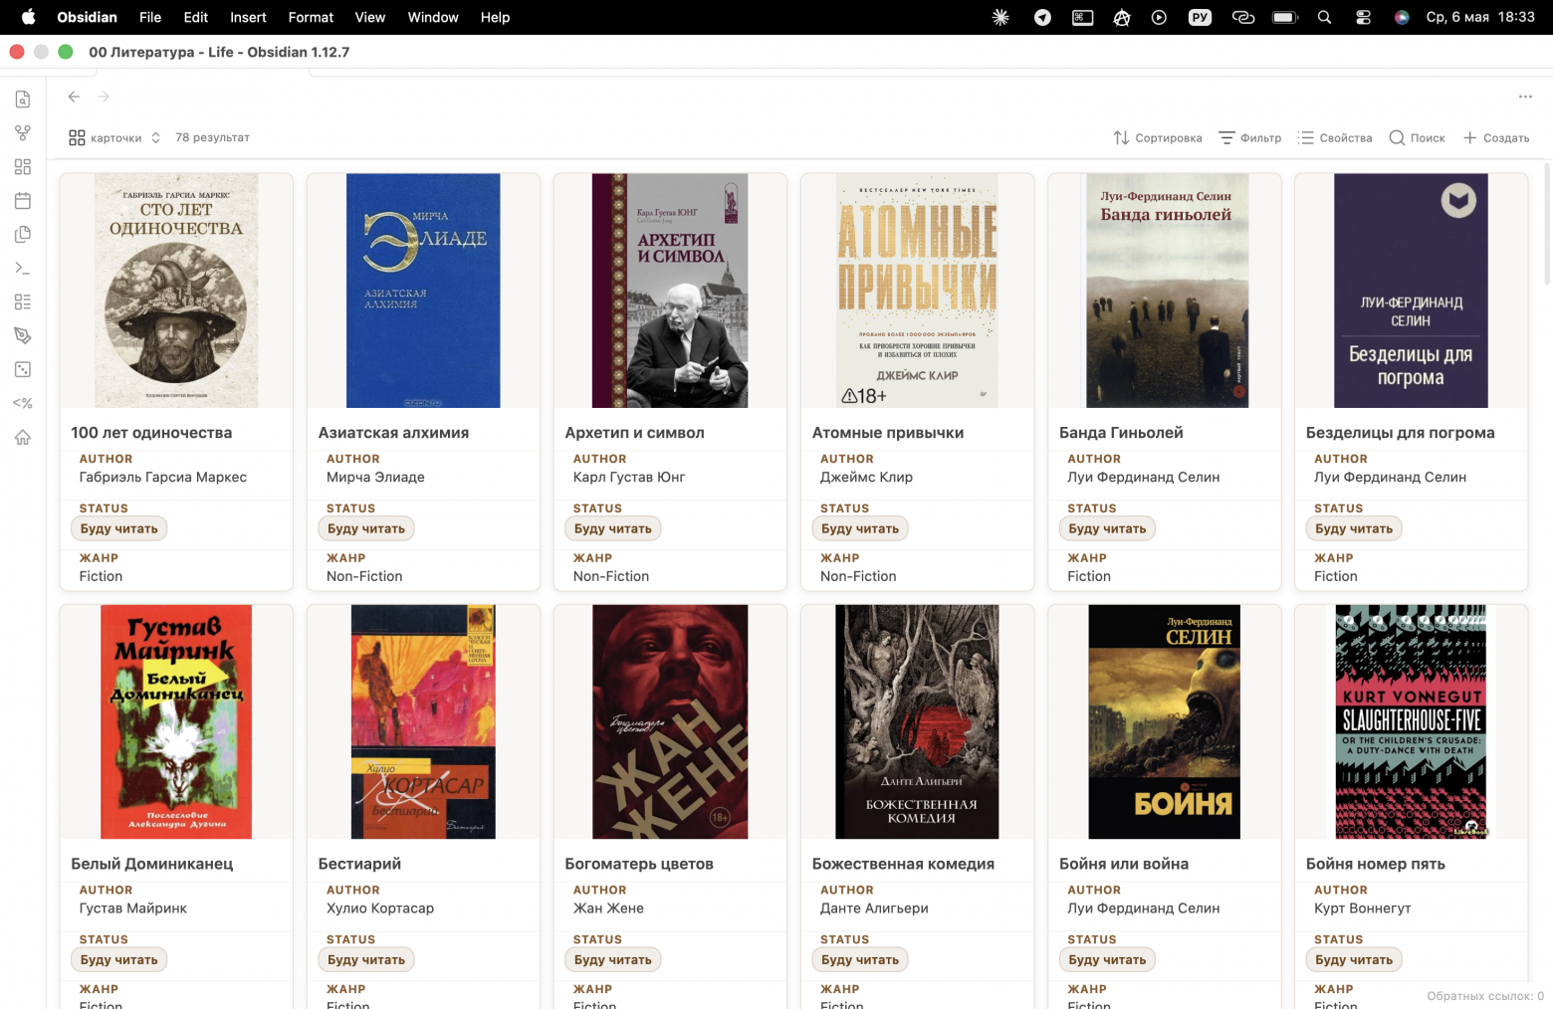The image size is (1553, 1009).
Task: Click the title Бойня или война
Action: point(1124,864)
